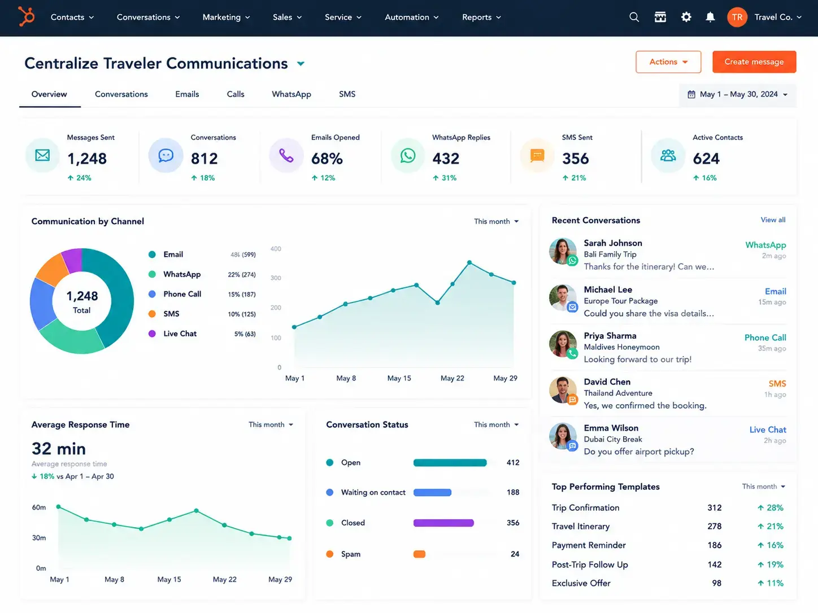Open Michael Lee's Europe Tour Package conversation
The image size is (818, 613).
668,301
